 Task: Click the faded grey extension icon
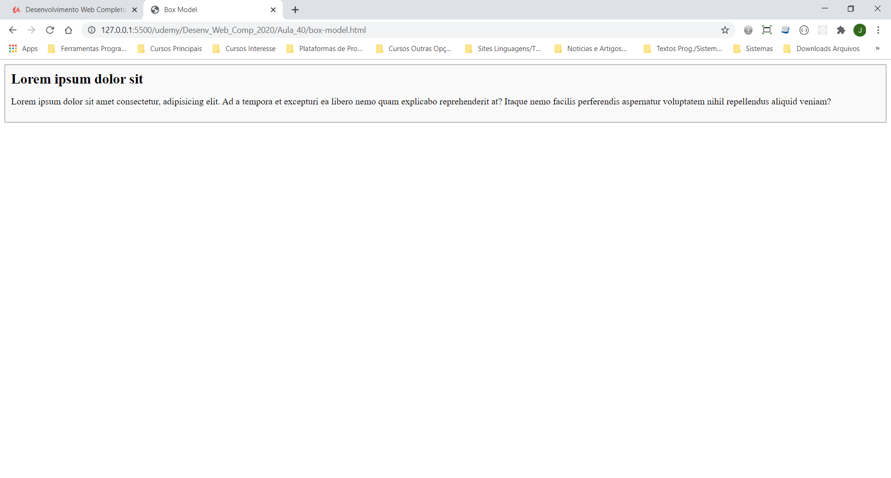point(822,30)
